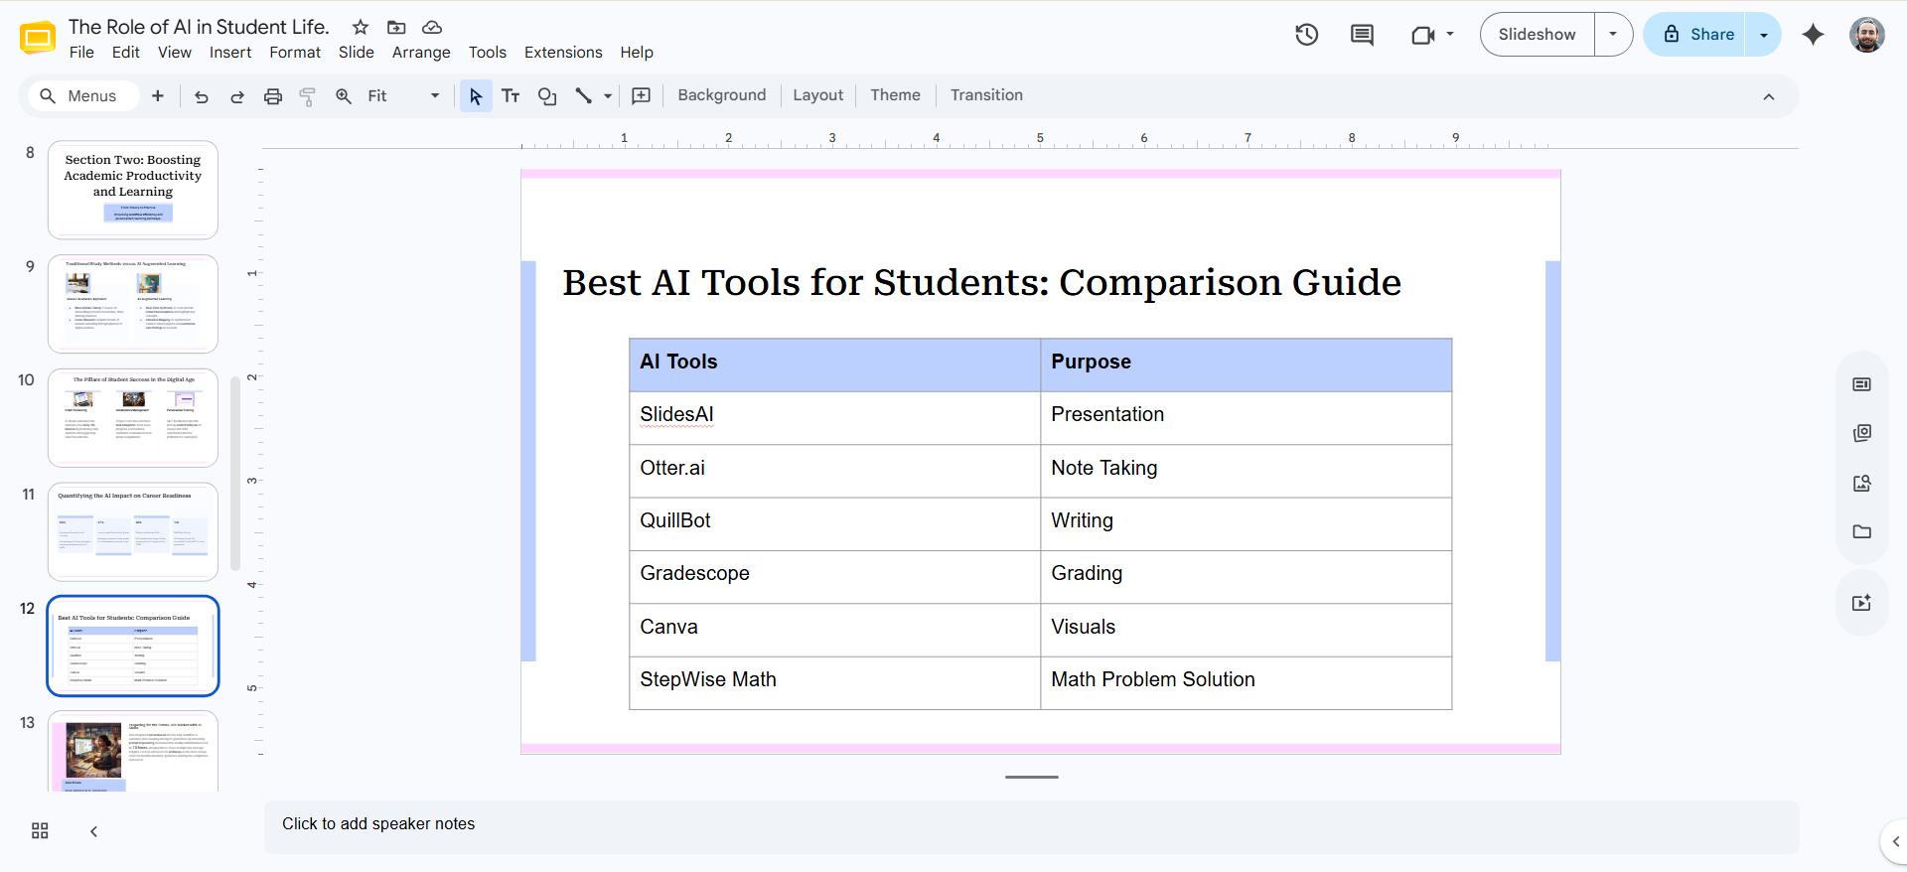Print the presentation

[x=273, y=96]
